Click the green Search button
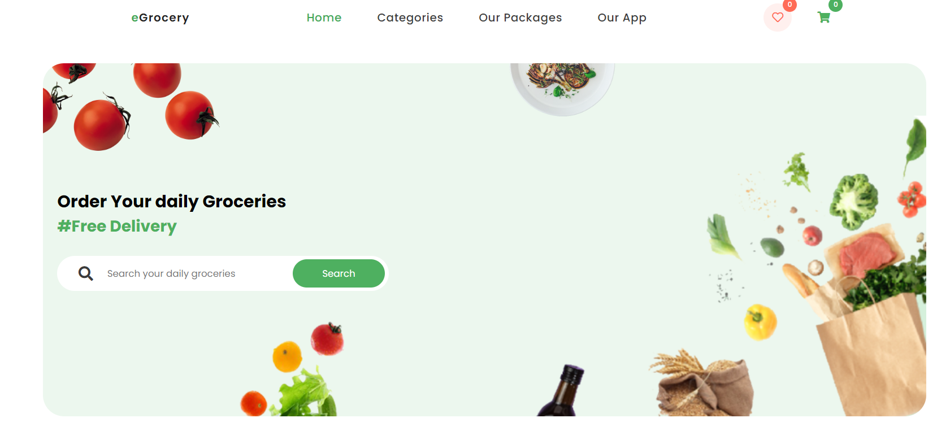This screenshot has width=937, height=444. point(339,273)
